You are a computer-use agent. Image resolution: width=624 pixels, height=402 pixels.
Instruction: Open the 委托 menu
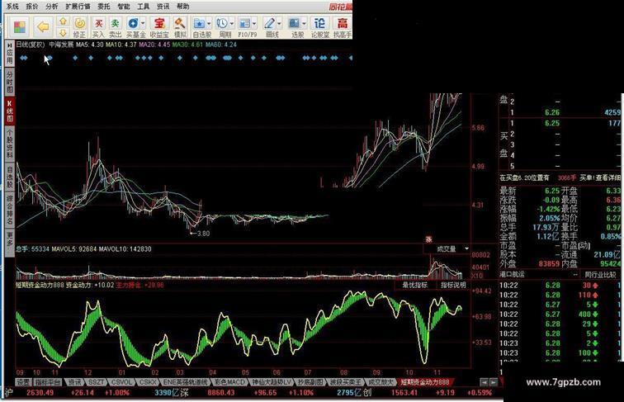click(104, 7)
